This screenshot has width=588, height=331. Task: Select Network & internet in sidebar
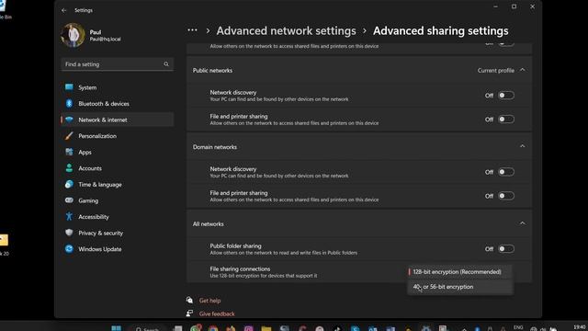[x=117, y=120]
